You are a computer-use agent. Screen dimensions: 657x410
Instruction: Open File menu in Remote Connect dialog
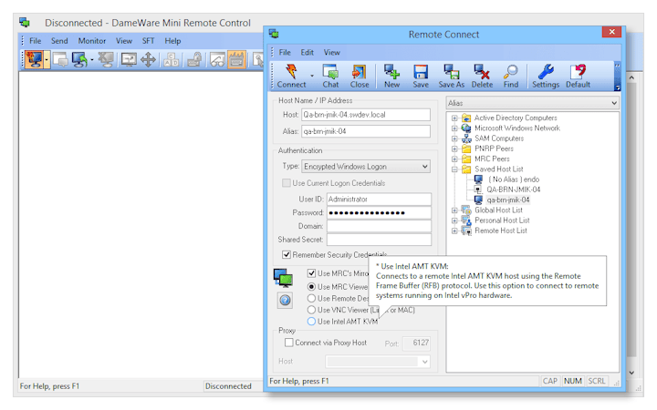(285, 52)
